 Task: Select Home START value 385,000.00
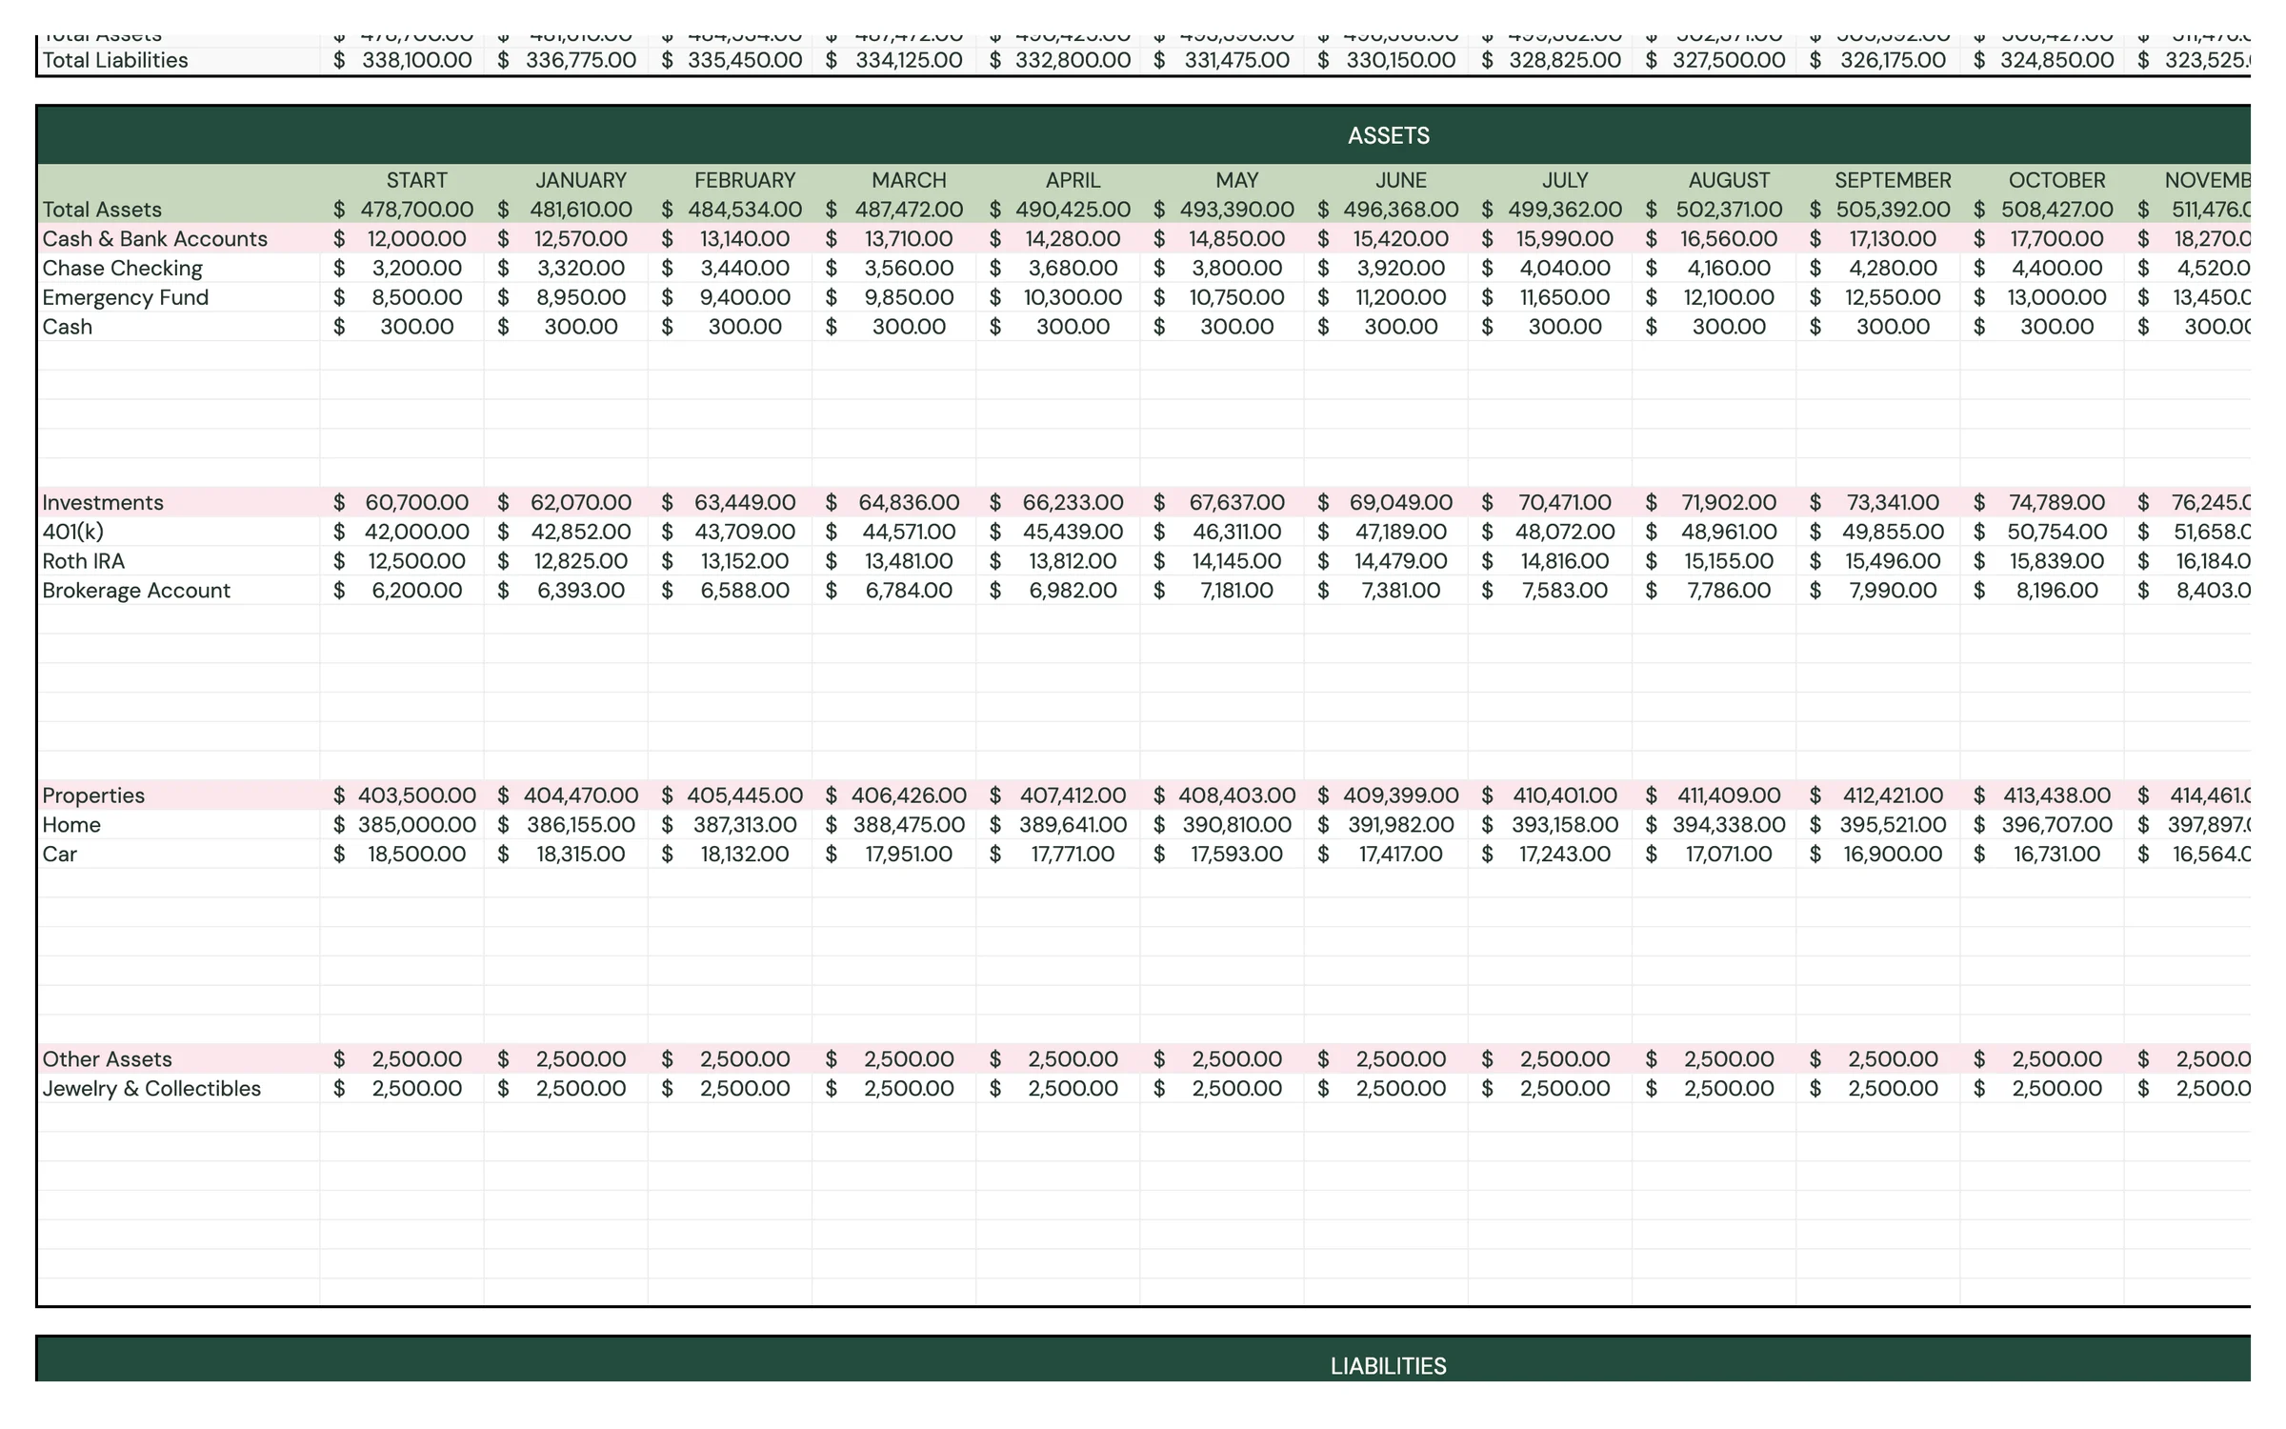coord(416,825)
